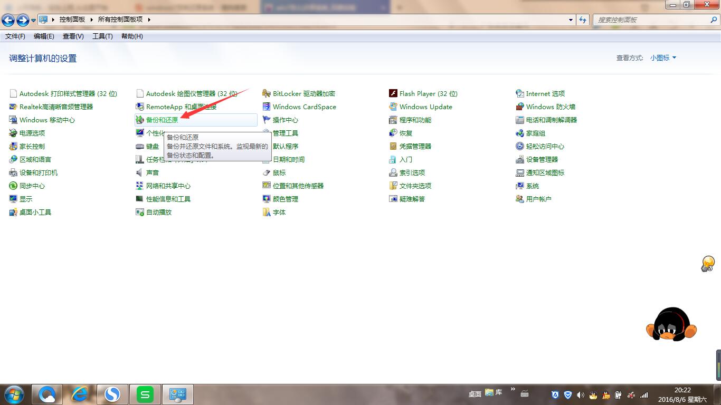
Task: Click the yellow lightbulb floating icon
Action: [708, 264]
